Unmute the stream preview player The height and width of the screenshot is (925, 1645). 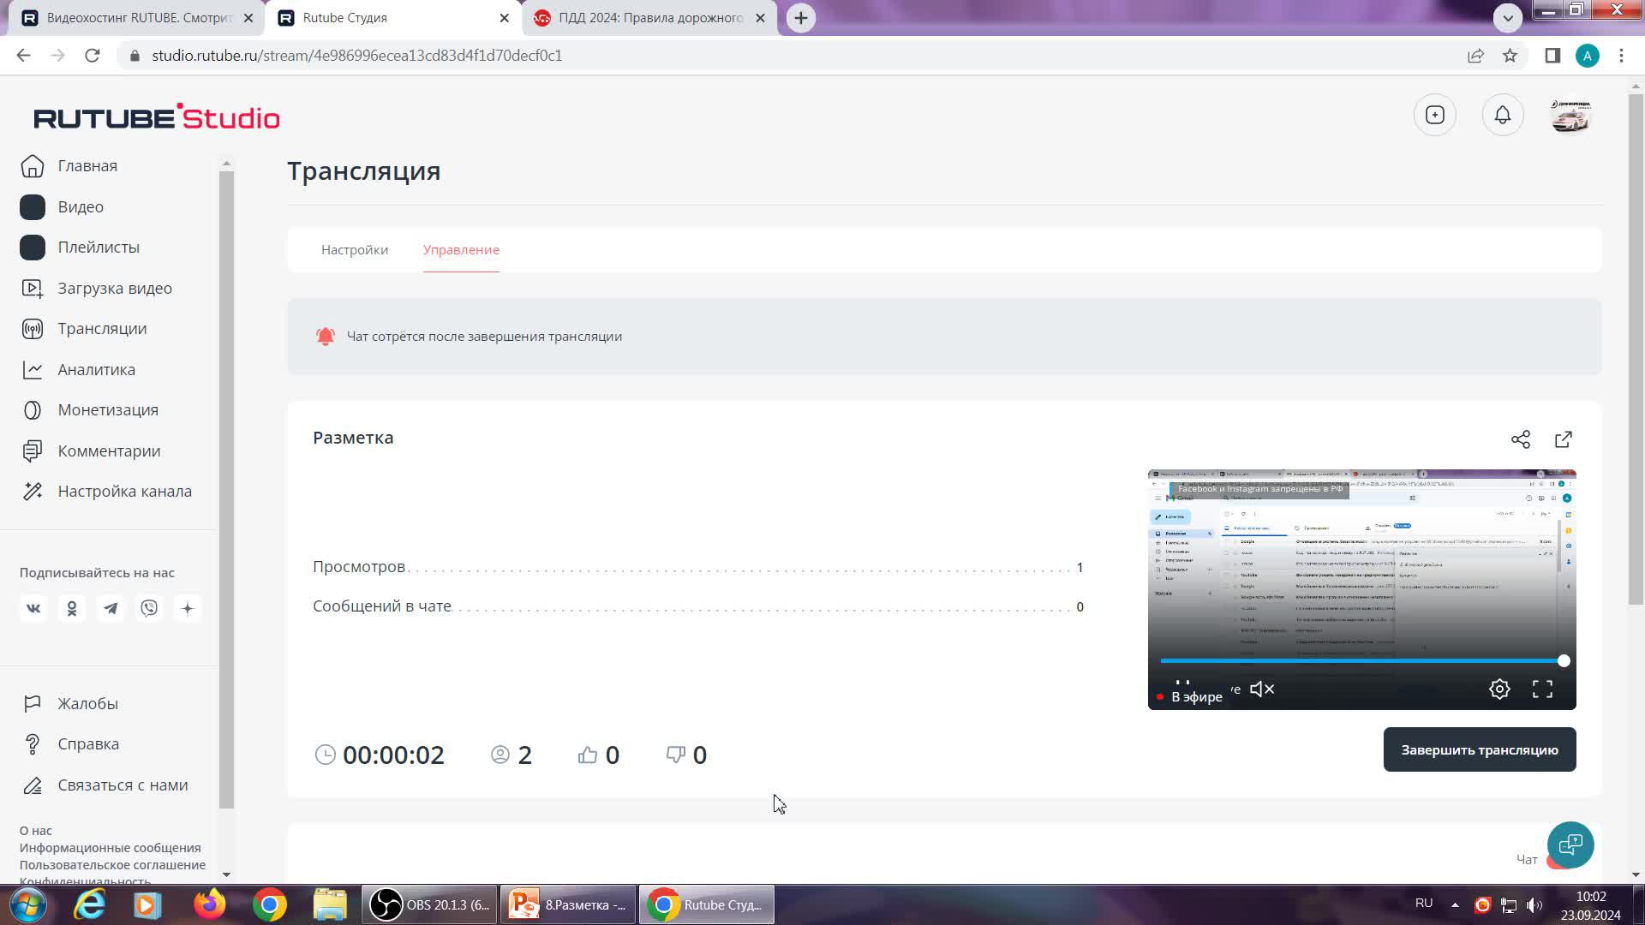[x=1262, y=689]
